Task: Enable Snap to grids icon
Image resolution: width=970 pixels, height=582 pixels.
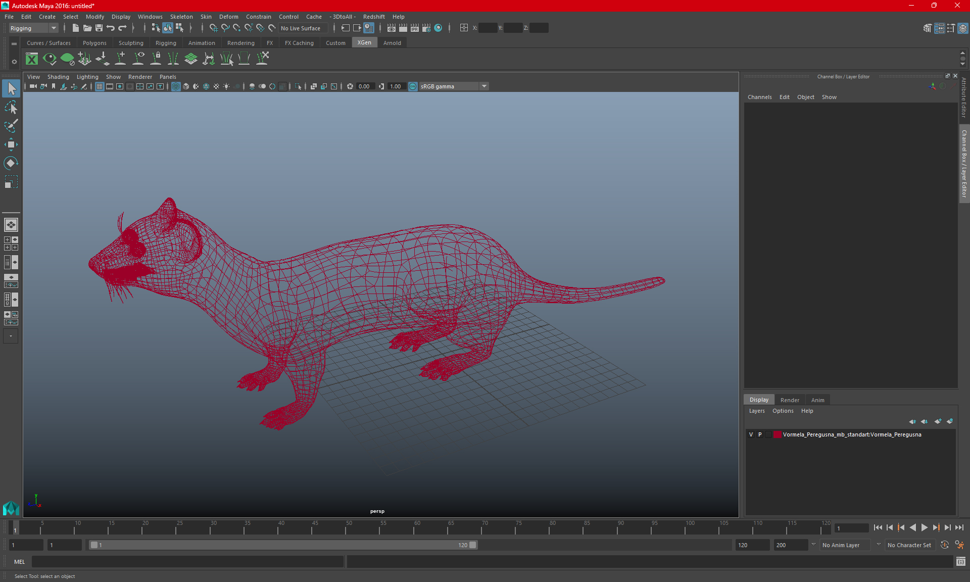Action: [x=213, y=28]
